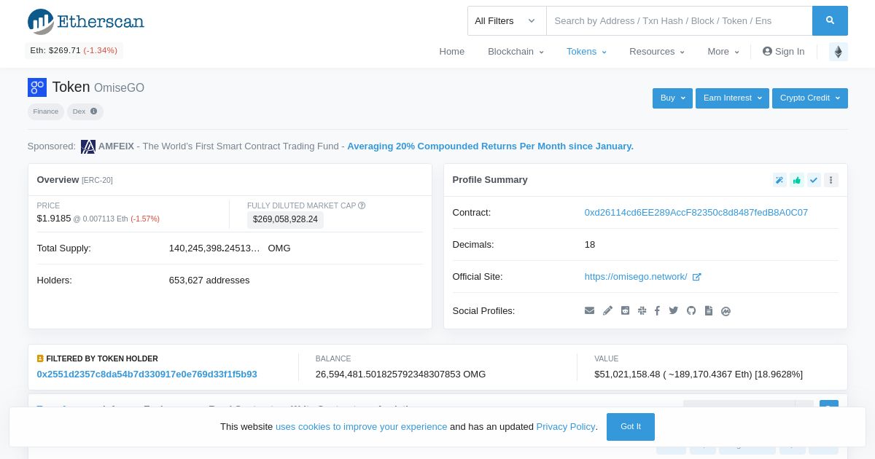Open the Ethereum network diamond icon

pos(839,52)
